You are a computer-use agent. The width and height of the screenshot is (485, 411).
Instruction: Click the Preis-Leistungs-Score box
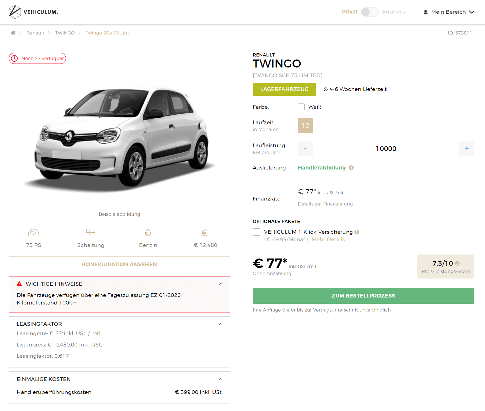click(446, 266)
